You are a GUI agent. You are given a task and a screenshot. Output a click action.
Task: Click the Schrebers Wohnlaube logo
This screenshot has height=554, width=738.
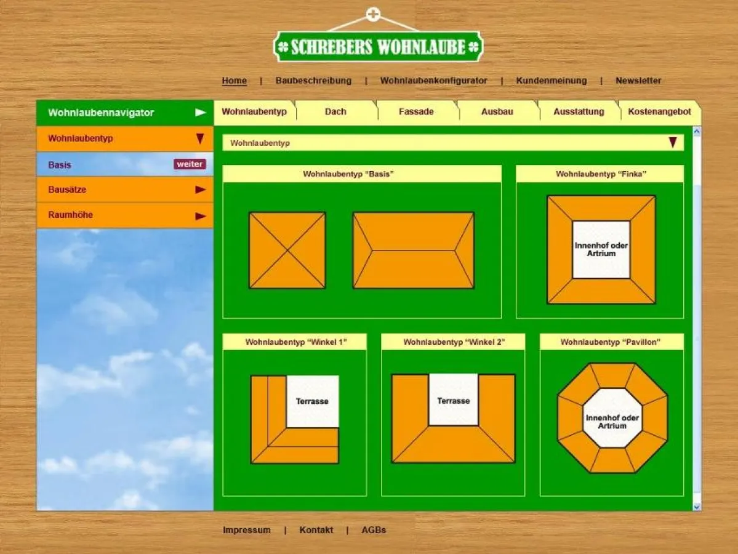[378, 47]
